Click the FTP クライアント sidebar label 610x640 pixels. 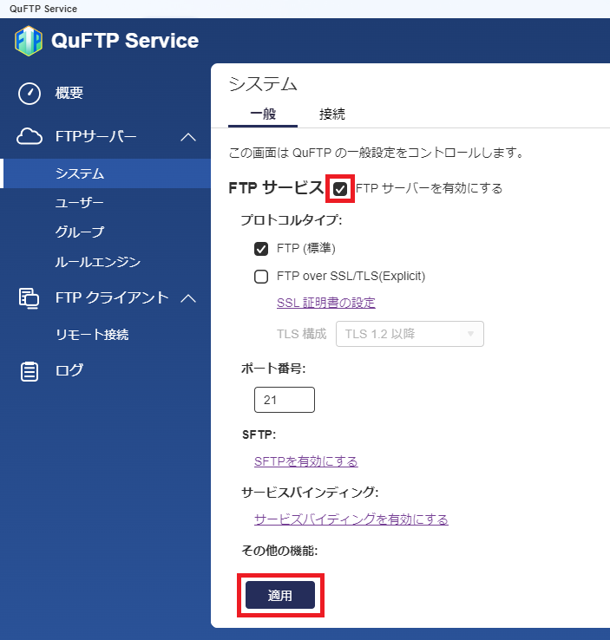coord(112,298)
